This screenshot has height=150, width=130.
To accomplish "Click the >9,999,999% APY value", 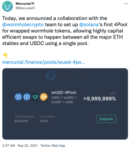I will click(x=100, y=99).
